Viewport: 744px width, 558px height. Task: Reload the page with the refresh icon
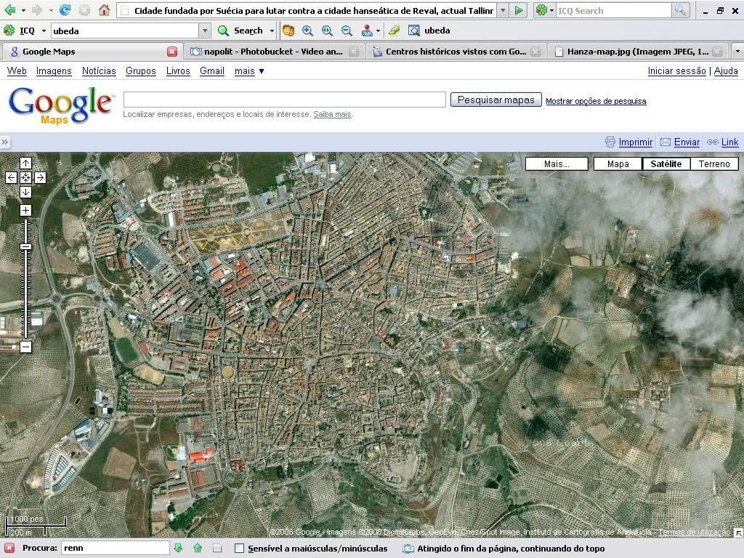pos(65,10)
